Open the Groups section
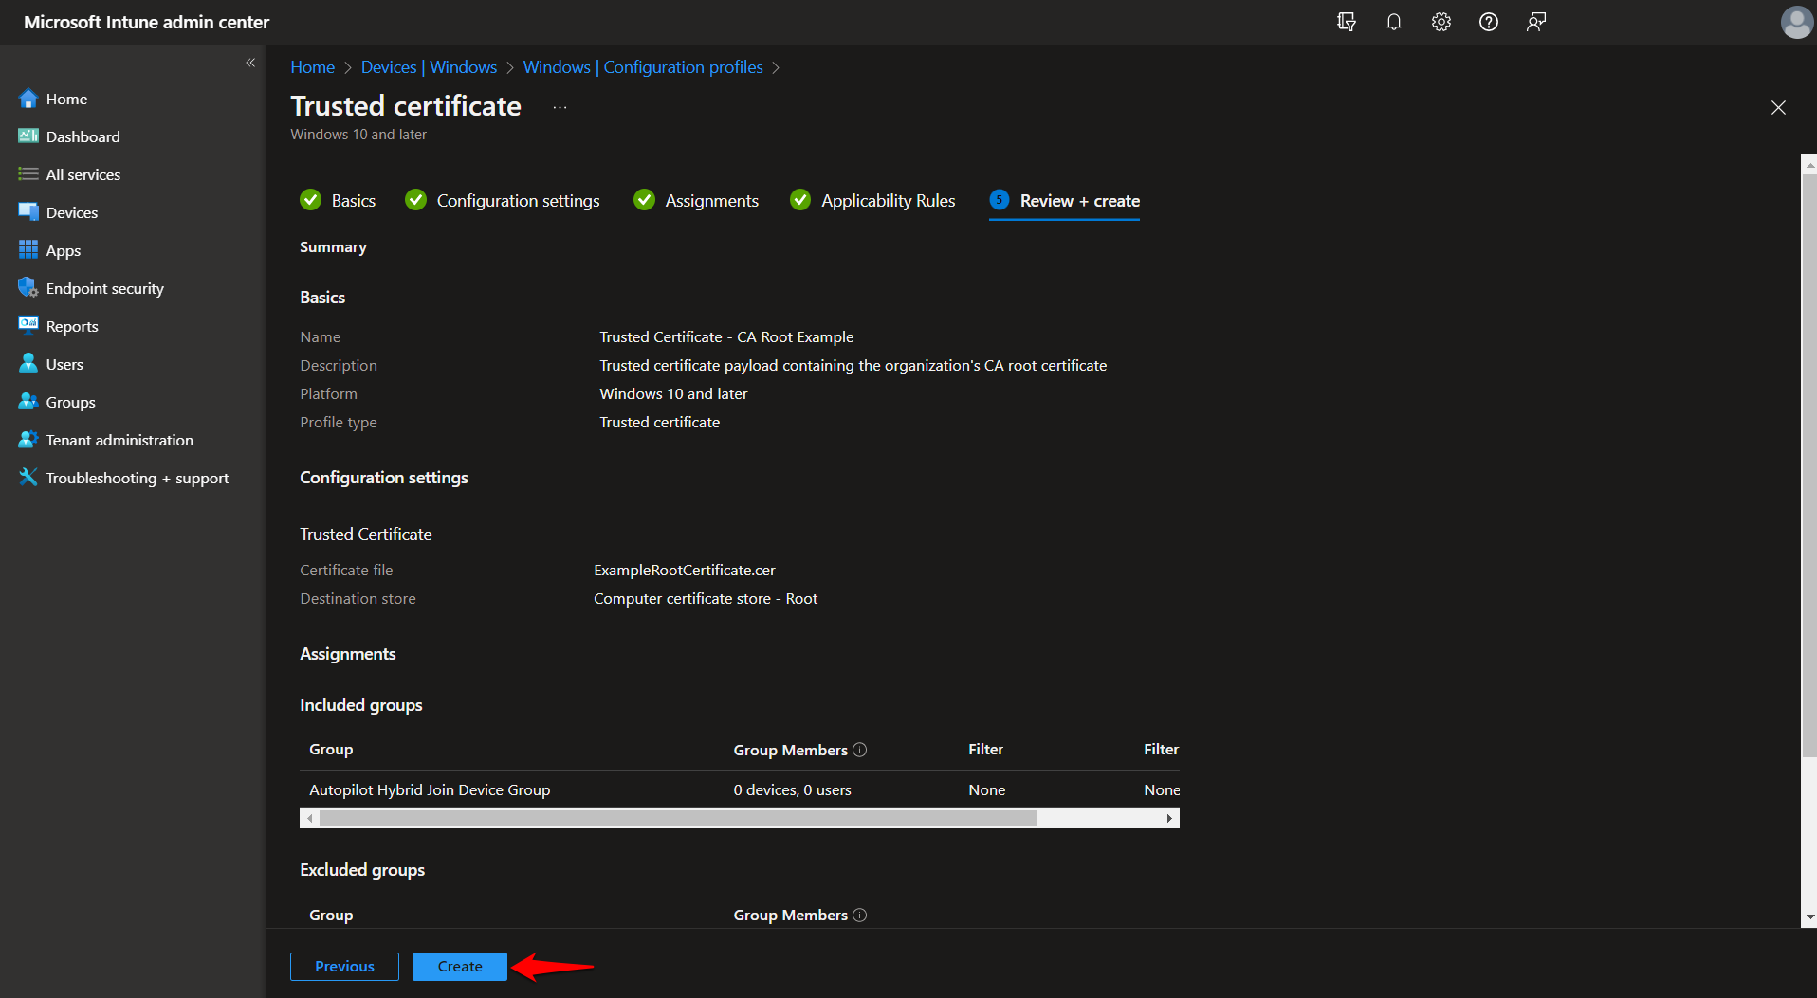1817x998 pixels. 68,402
